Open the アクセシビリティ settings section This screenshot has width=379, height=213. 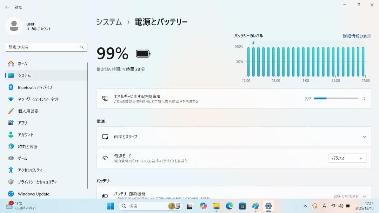click(x=30, y=170)
